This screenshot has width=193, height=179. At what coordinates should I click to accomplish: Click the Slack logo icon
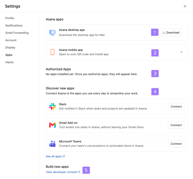point(53,106)
